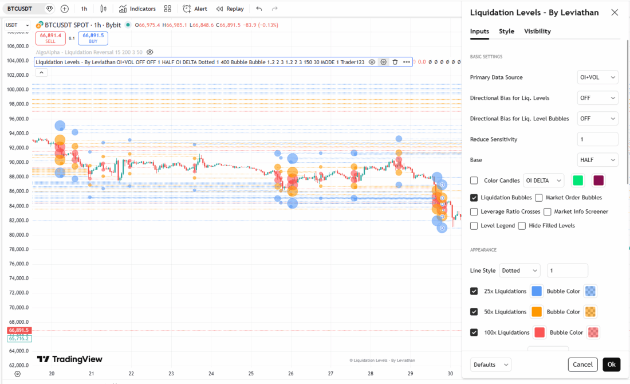The height and width of the screenshot is (384, 630).
Task: Enable Leverage Ratio Crosses checkbox
Action: pyautogui.click(x=474, y=212)
